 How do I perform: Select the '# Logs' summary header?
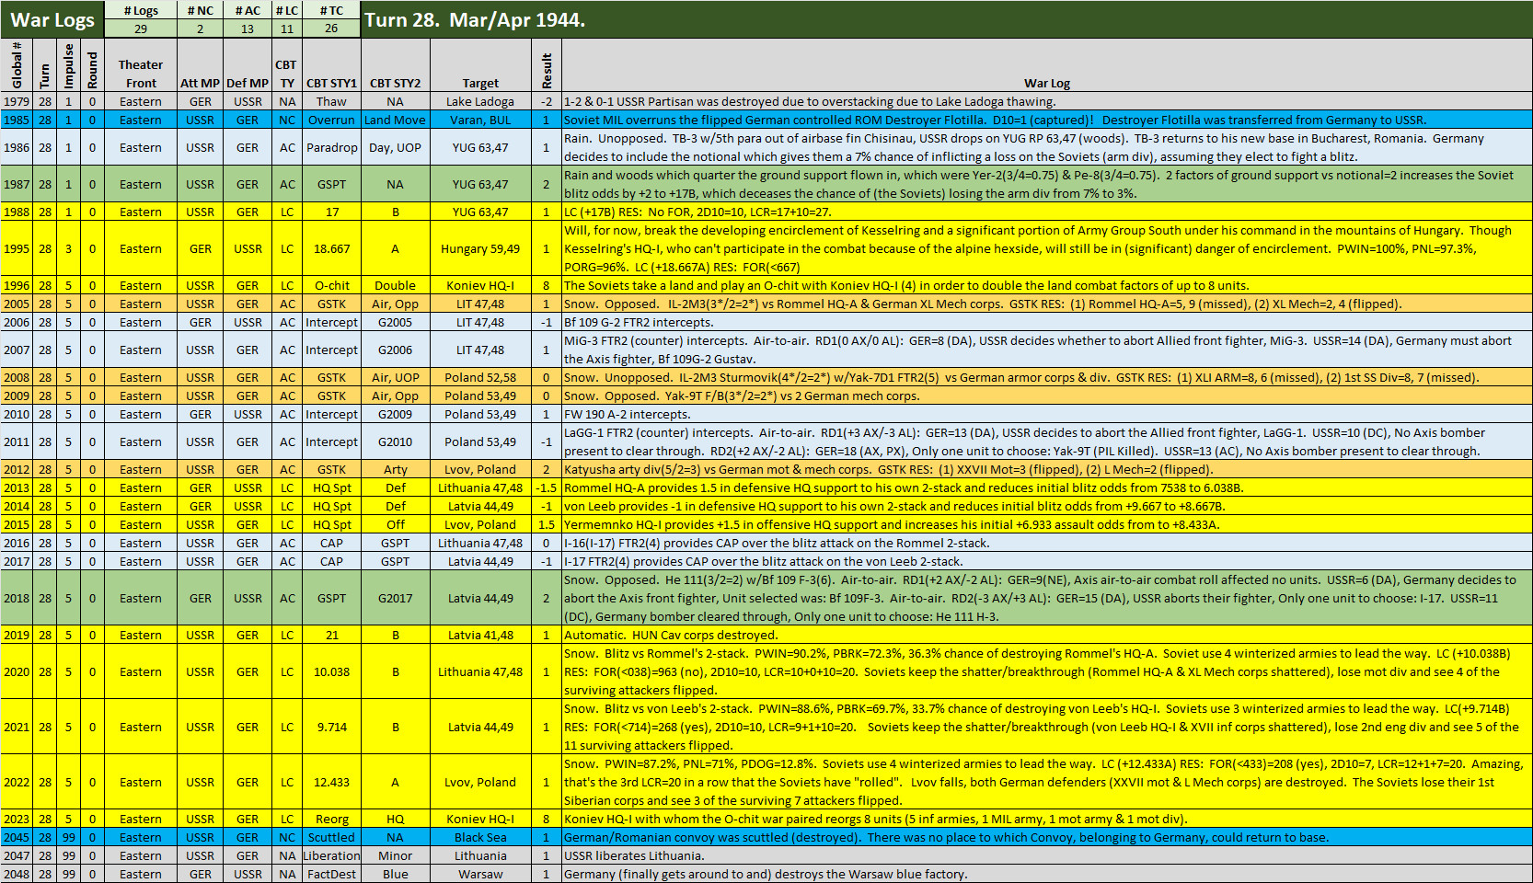click(141, 10)
